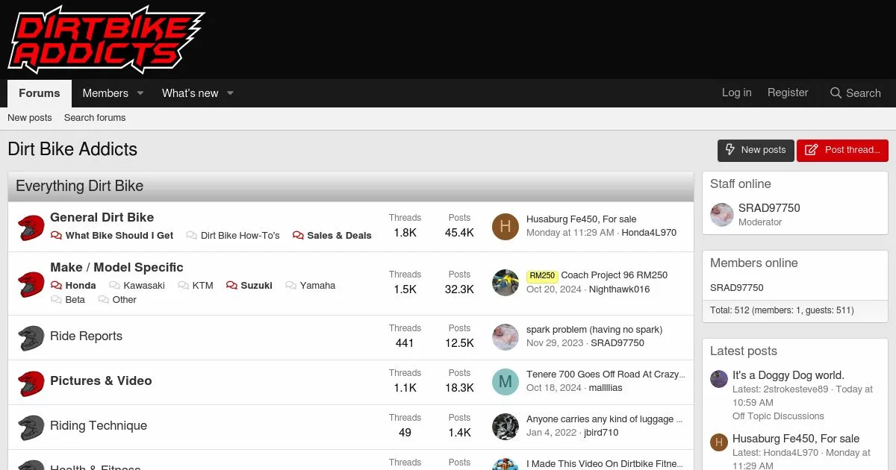This screenshot has width=896, height=470.
Task: Open the spark problem (having no spark) thread
Action: (594, 329)
